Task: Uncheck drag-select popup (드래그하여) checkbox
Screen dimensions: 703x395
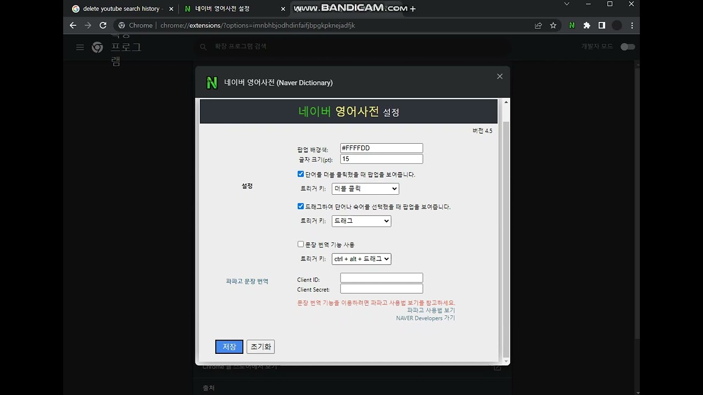Action: (x=300, y=206)
